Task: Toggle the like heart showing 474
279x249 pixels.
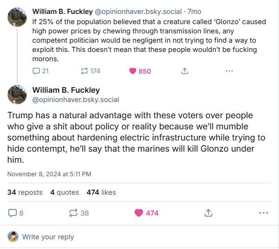Action: point(139,213)
